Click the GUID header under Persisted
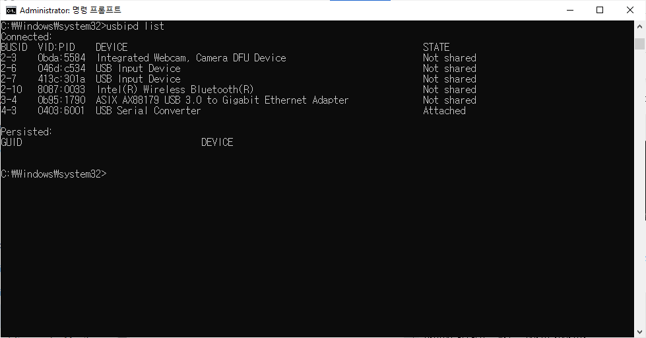 tap(11, 143)
